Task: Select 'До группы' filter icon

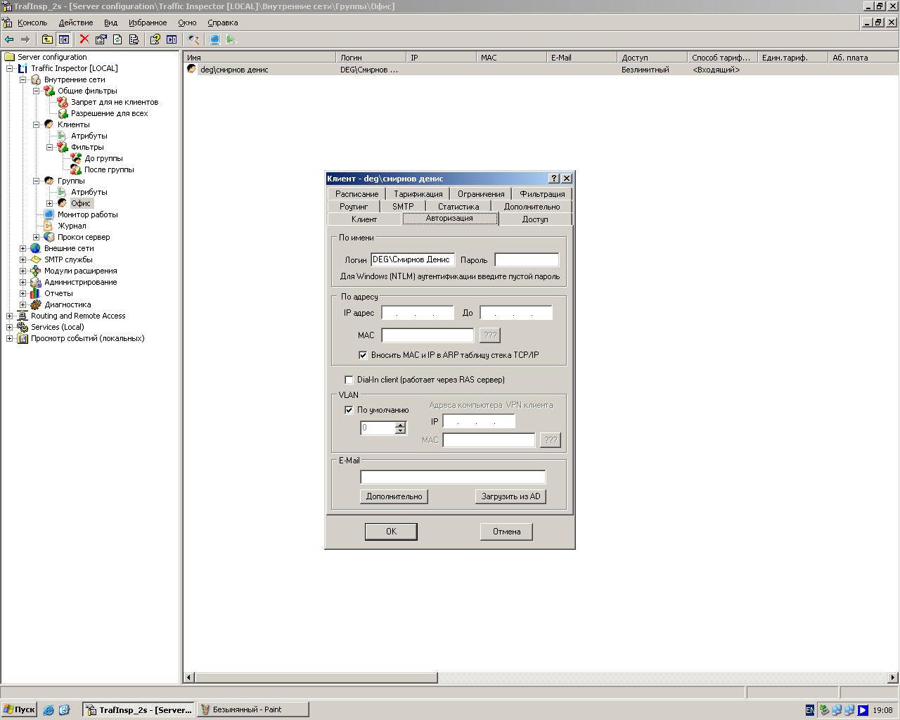Action: pos(76,158)
